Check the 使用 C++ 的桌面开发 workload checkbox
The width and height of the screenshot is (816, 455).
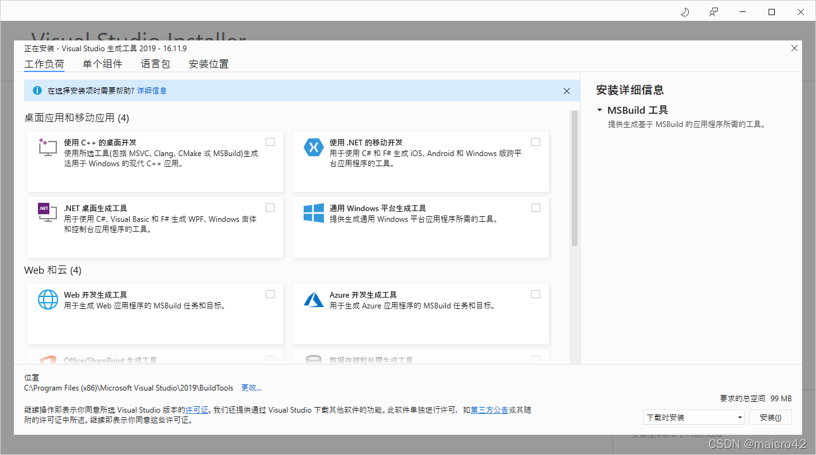click(x=270, y=142)
